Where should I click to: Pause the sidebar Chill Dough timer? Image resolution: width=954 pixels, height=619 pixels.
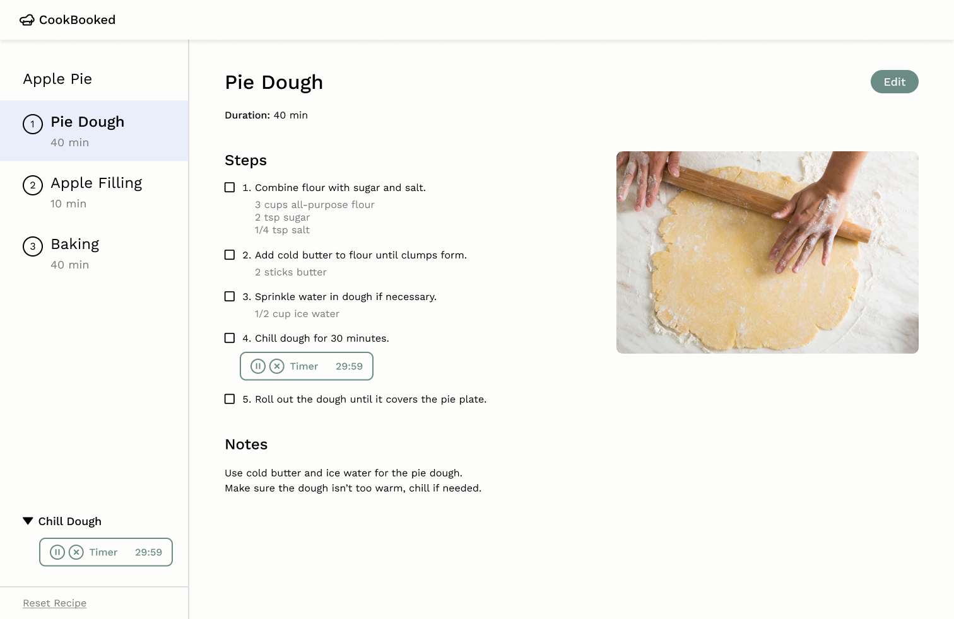(57, 552)
